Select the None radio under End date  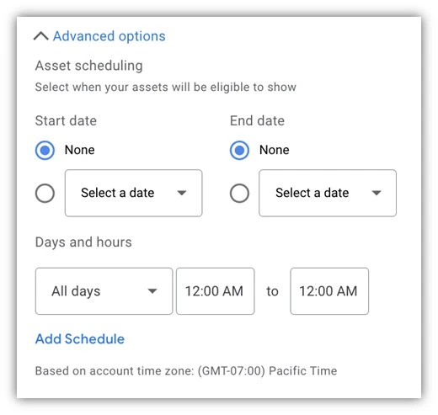(x=239, y=150)
